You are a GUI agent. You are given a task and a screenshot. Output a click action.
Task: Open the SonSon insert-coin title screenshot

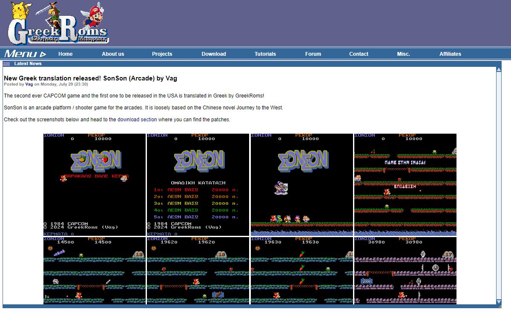pos(95,185)
